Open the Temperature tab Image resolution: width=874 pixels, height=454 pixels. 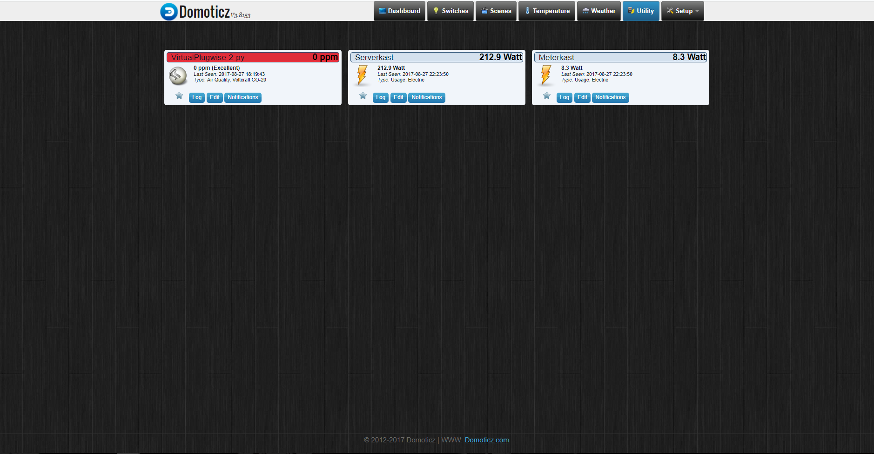tap(547, 11)
